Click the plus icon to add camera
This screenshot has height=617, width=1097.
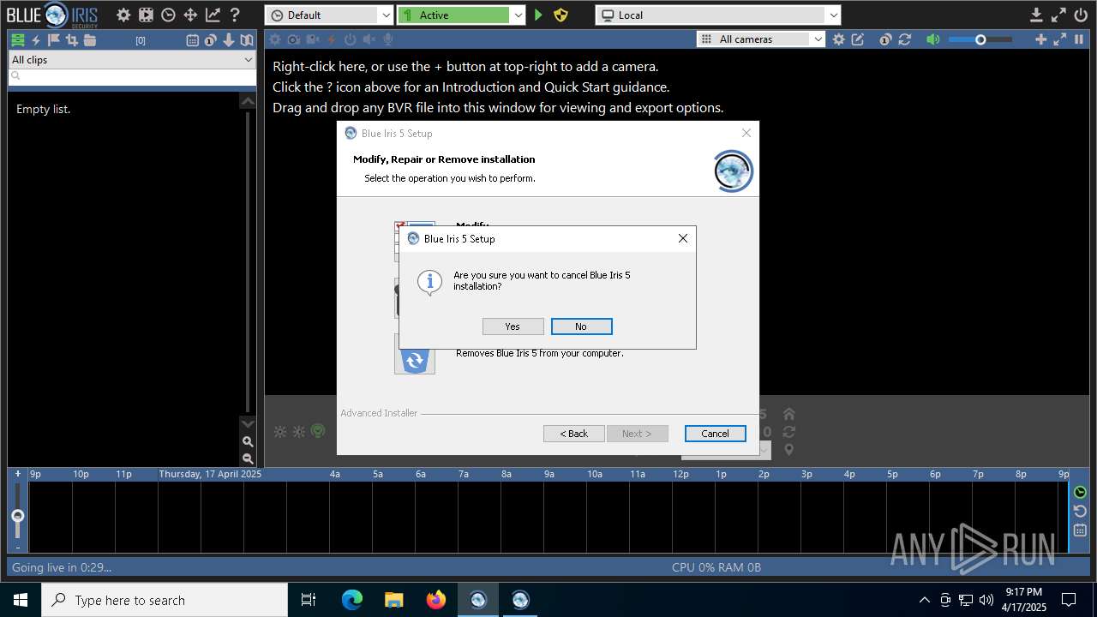1040,39
